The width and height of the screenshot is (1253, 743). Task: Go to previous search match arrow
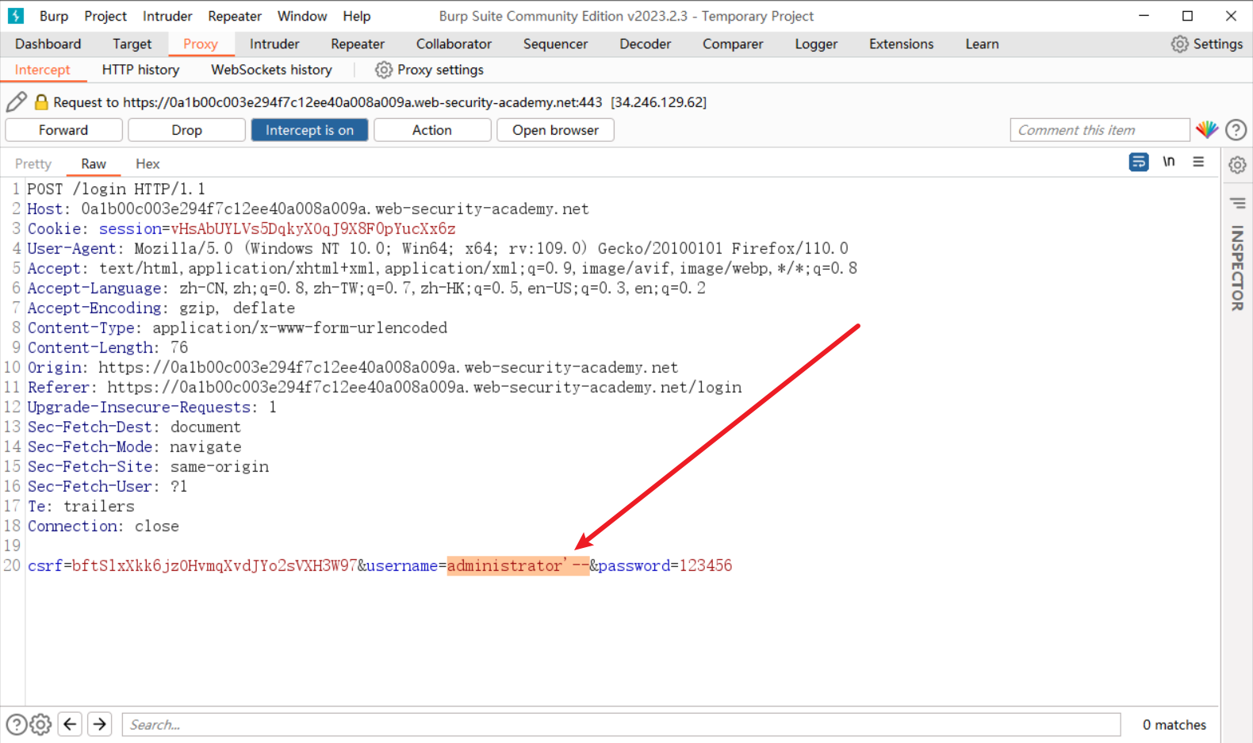pyautogui.click(x=70, y=724)
